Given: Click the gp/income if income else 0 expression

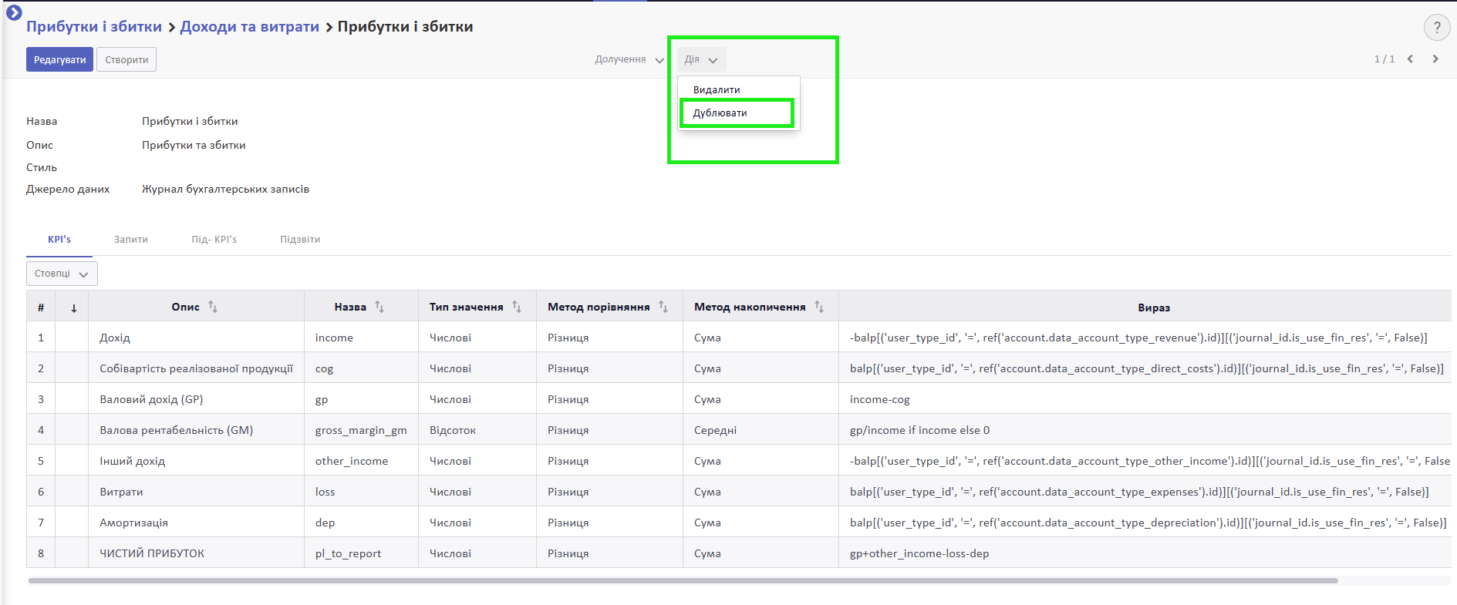Looking at the screenshot, I should coord(1145,430).
